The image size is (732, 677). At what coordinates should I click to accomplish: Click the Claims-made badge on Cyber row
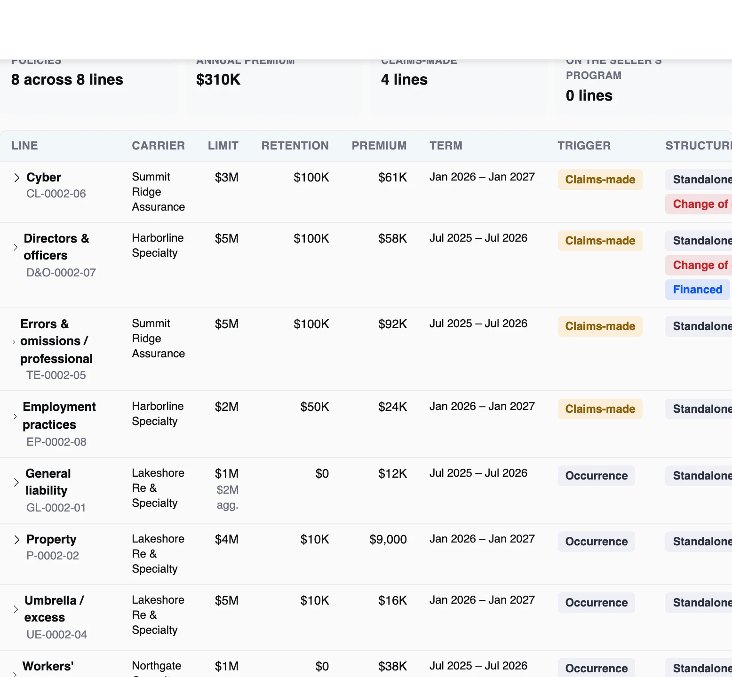(x=600, y=180)
